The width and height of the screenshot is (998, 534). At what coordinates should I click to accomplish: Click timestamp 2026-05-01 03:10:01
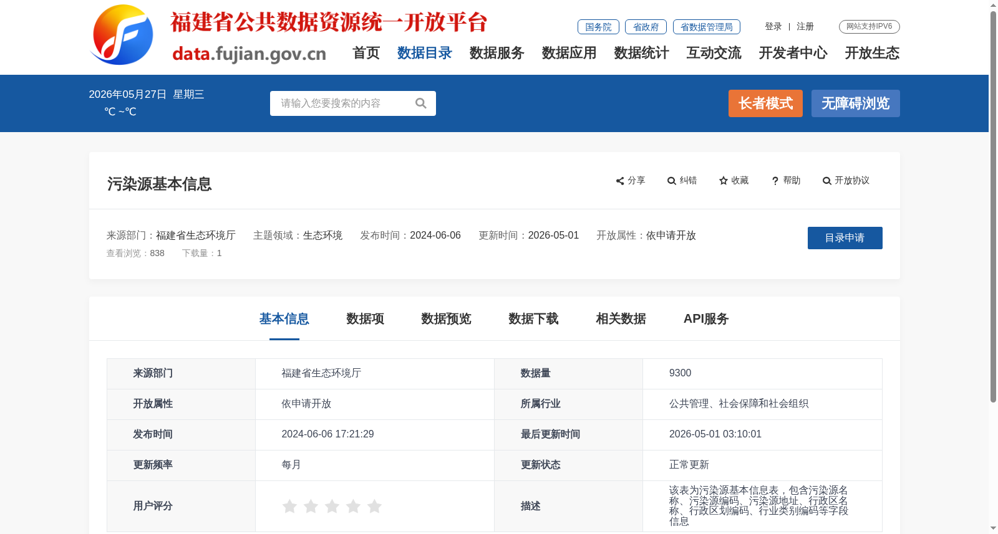(x=715, y=434)
